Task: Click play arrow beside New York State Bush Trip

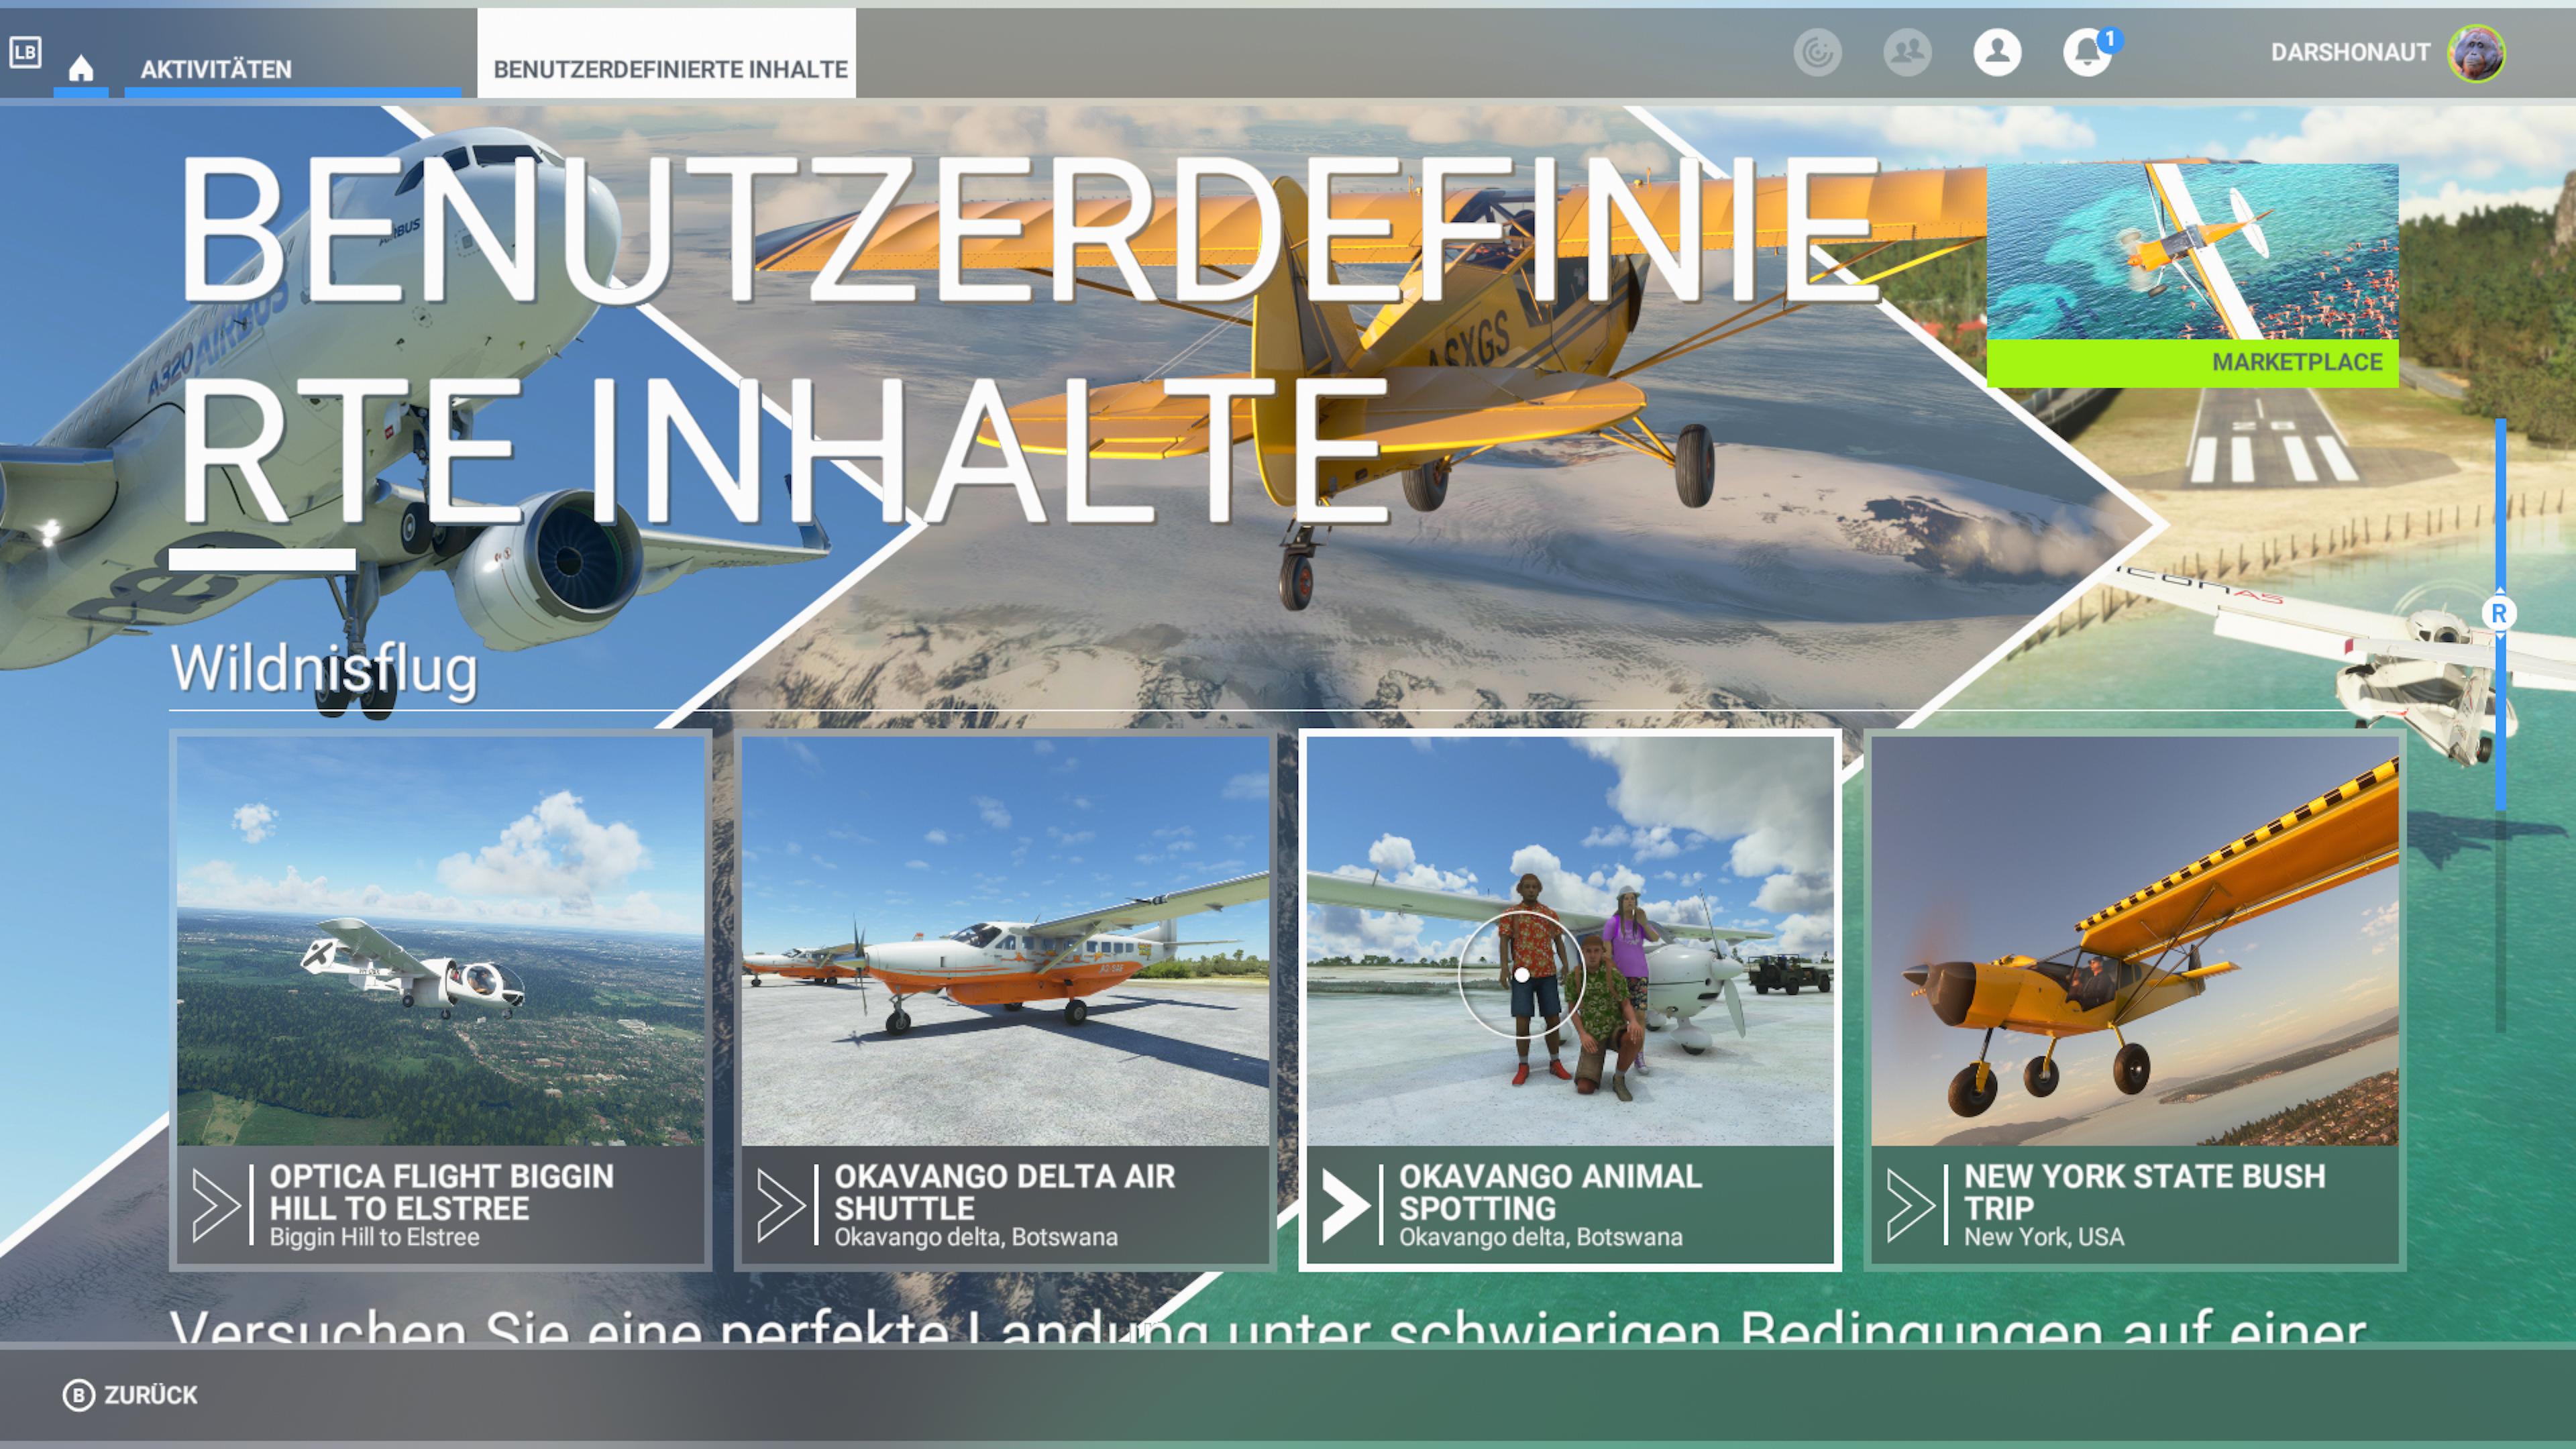Action: pos(1910,1205)
